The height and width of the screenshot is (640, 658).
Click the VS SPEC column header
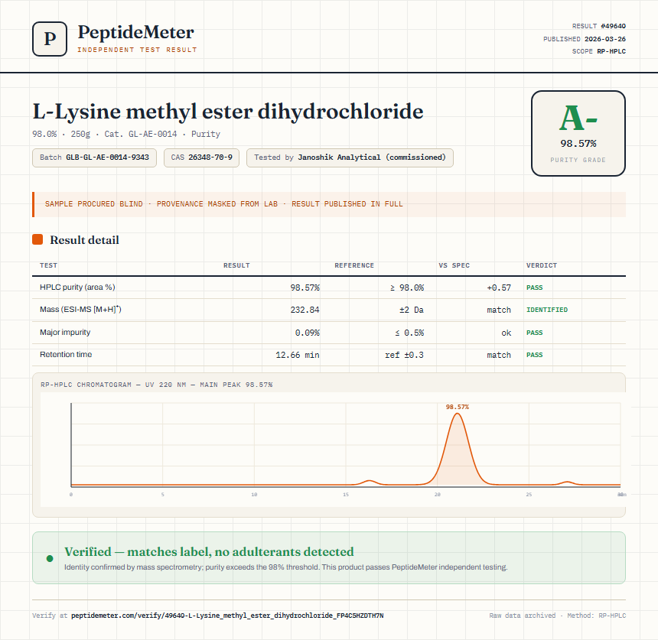(454, 265)
